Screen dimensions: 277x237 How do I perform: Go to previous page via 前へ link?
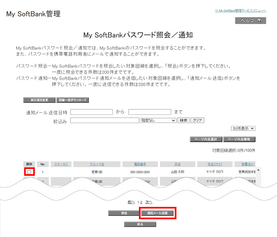click(x=131, y=202)
